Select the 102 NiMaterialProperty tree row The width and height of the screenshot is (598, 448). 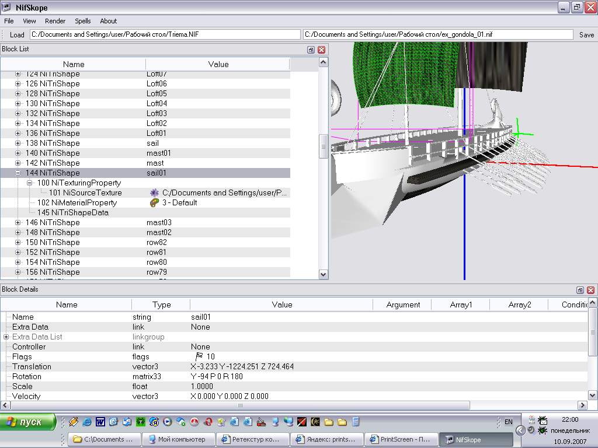[145, 202]
